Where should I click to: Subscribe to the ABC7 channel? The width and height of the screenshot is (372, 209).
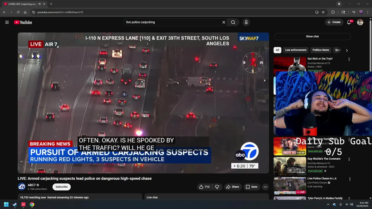pyautogui.click(x=62, y=187)
